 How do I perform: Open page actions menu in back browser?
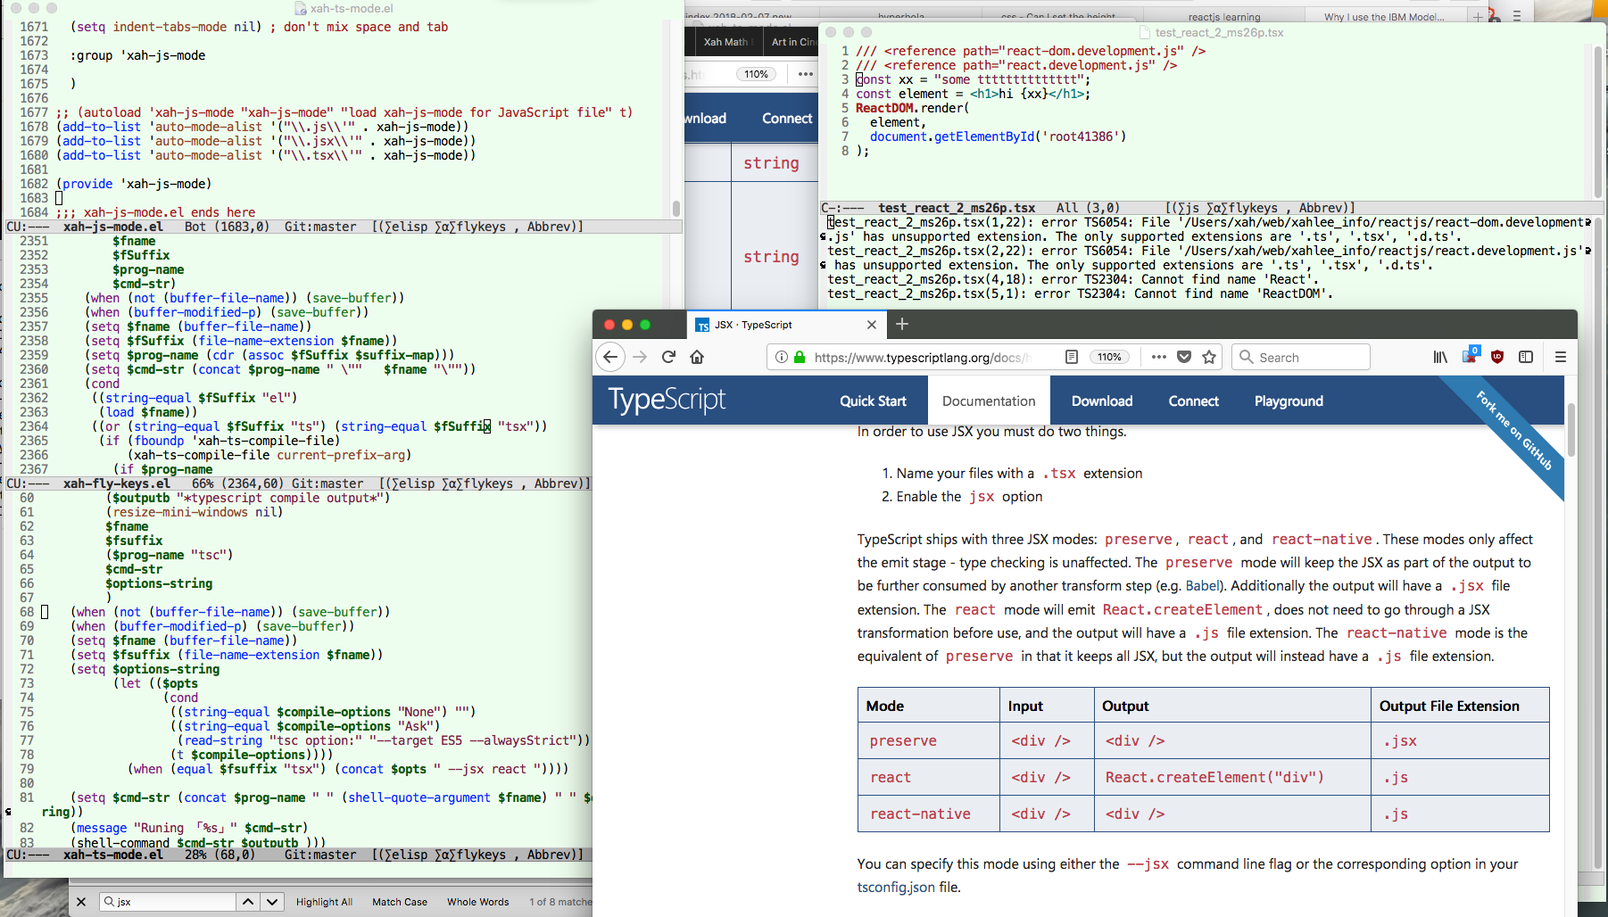[805, 74]
